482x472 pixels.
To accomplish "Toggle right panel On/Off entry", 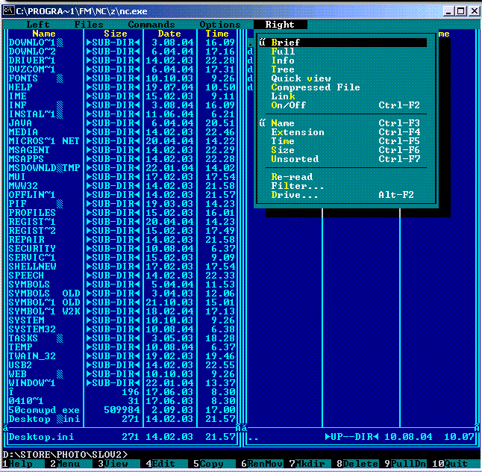I will (x=342, y=105).
